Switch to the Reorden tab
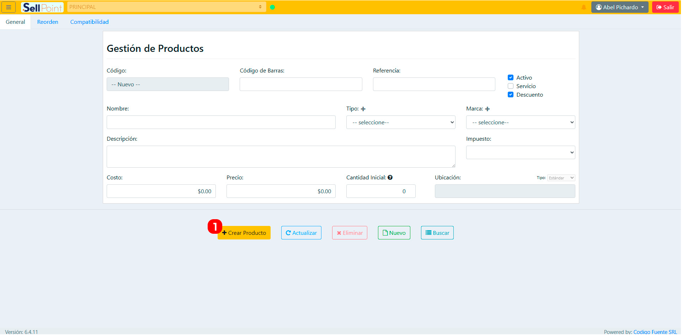The height and width of the screenshot is (335, 682). pos(48,22)
